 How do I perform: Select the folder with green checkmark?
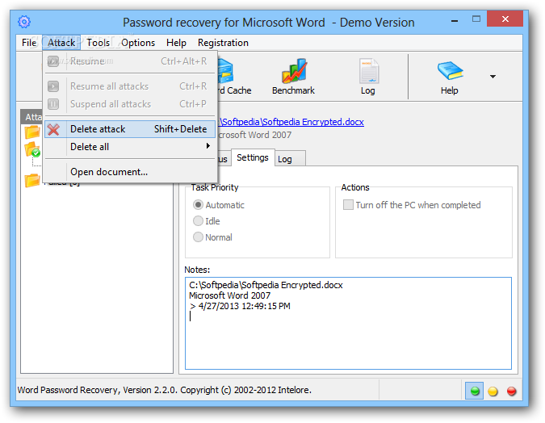(x=32, y=149)
